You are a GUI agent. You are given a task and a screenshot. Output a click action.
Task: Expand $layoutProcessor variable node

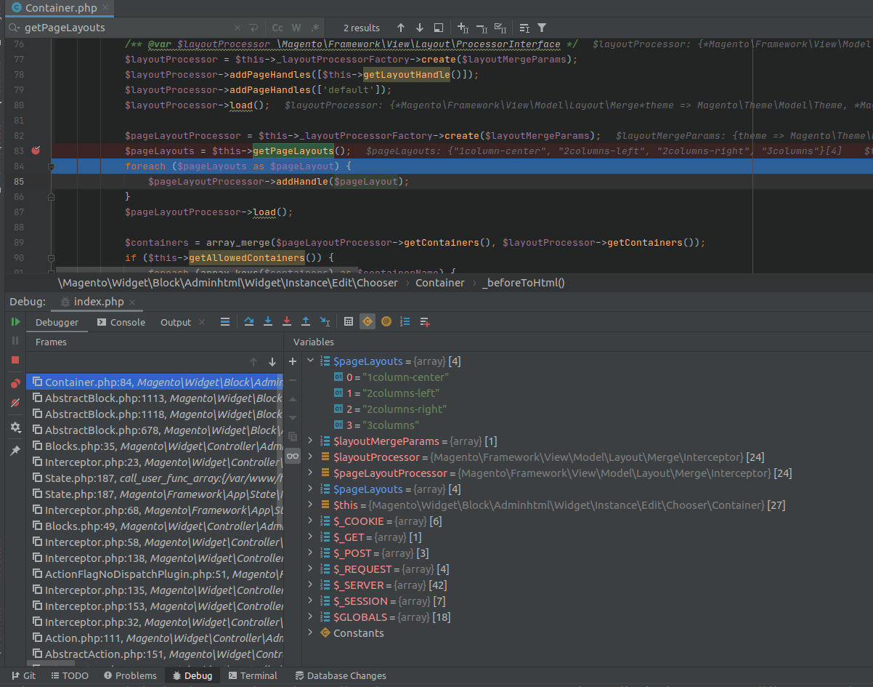(311, 457)
